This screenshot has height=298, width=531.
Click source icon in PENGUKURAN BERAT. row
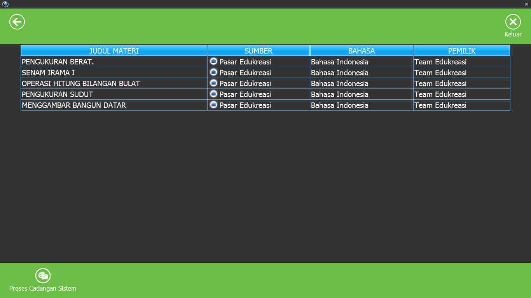213,61
